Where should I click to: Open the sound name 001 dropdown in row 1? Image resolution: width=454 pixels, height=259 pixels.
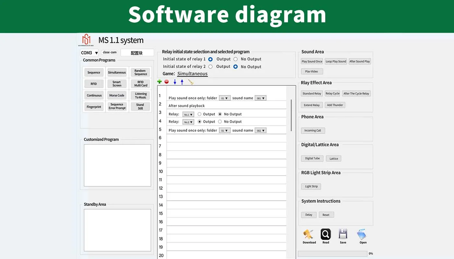(260, 98)
